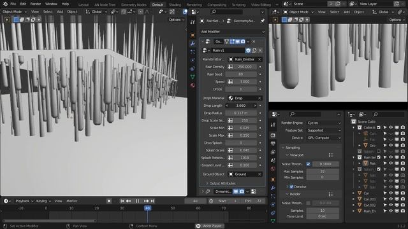Click the frame 40 playhead marker

coord(147,208)
